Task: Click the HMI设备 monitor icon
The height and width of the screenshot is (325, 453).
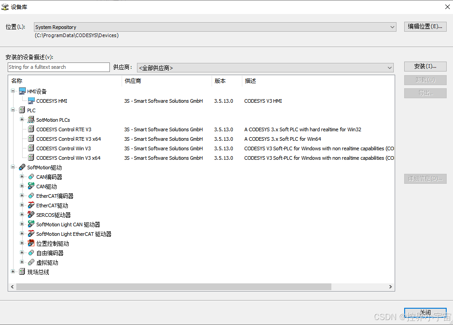Action: 22,91
